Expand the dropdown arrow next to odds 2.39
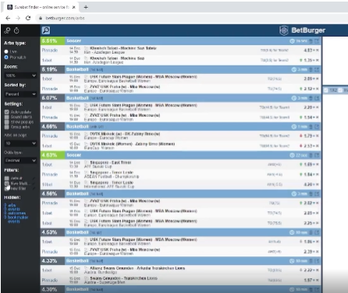This screenshot has height=293, width=348. coord(314,252)
